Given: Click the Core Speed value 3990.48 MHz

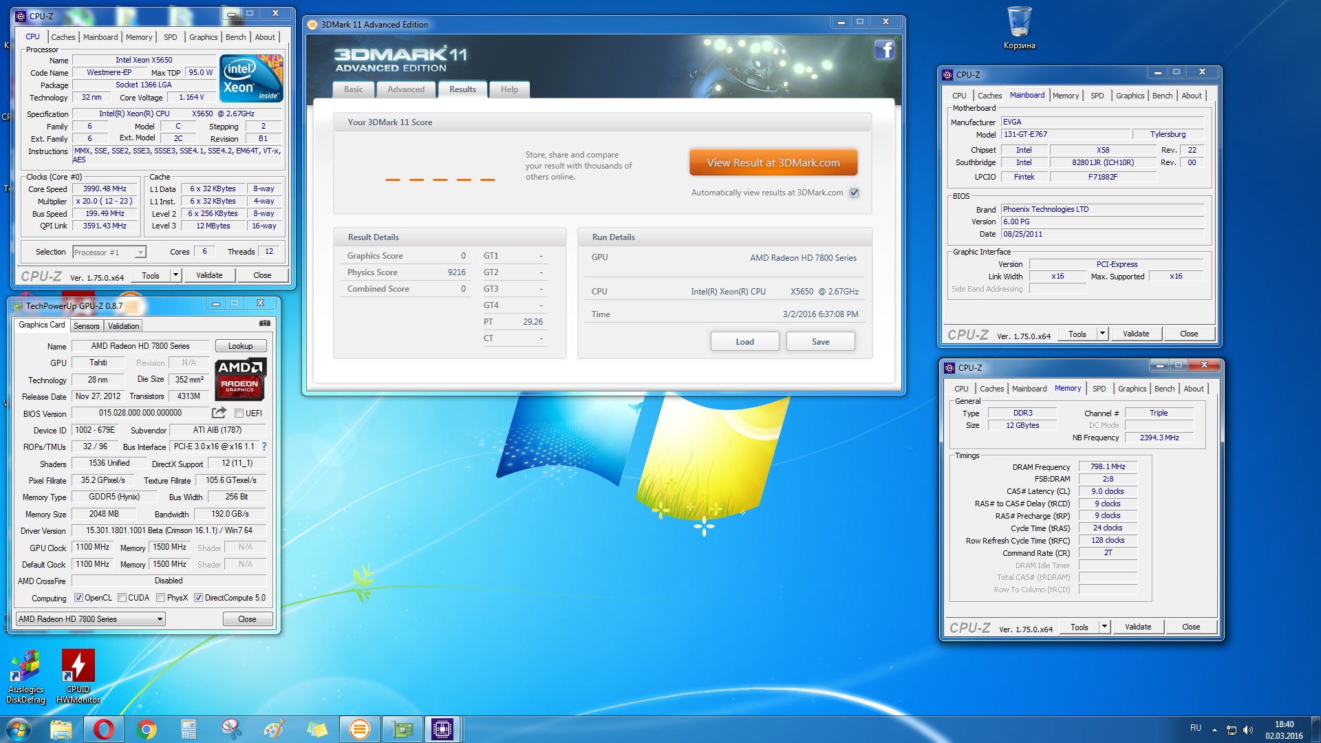Looking at the screenshot, I should click(105, 189).
